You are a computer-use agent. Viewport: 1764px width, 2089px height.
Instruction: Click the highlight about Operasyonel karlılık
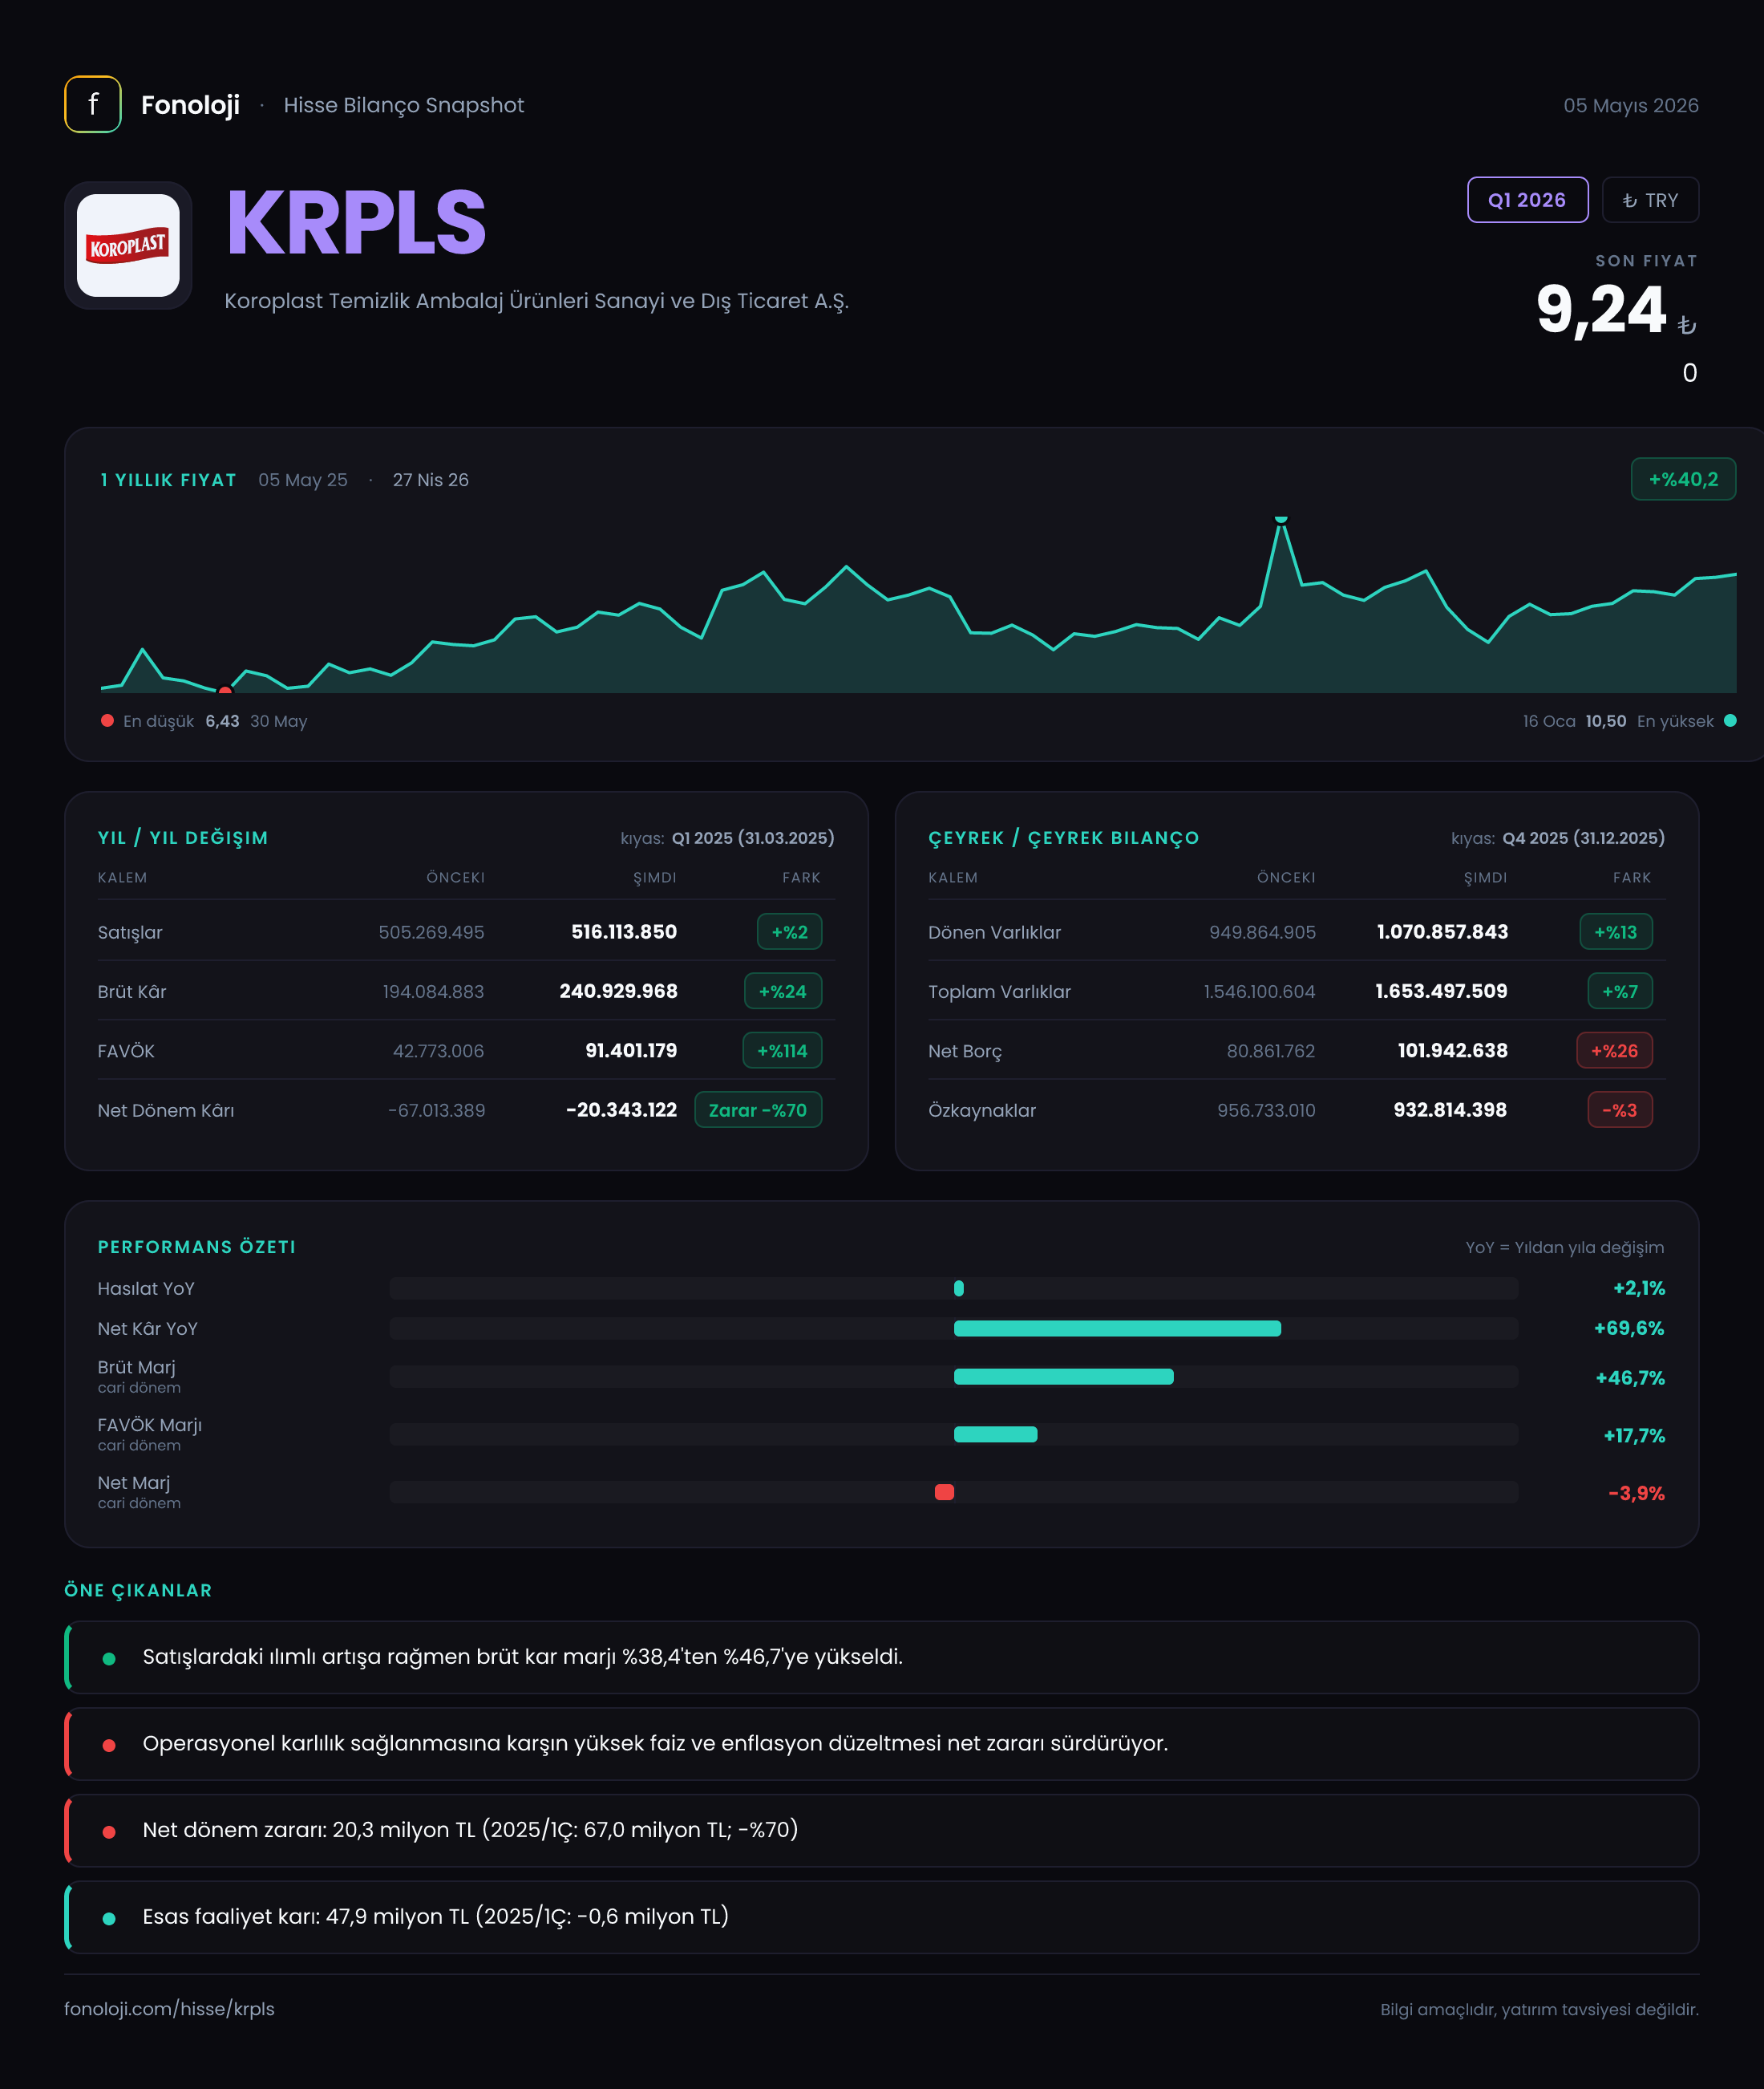click(881, 1744)
